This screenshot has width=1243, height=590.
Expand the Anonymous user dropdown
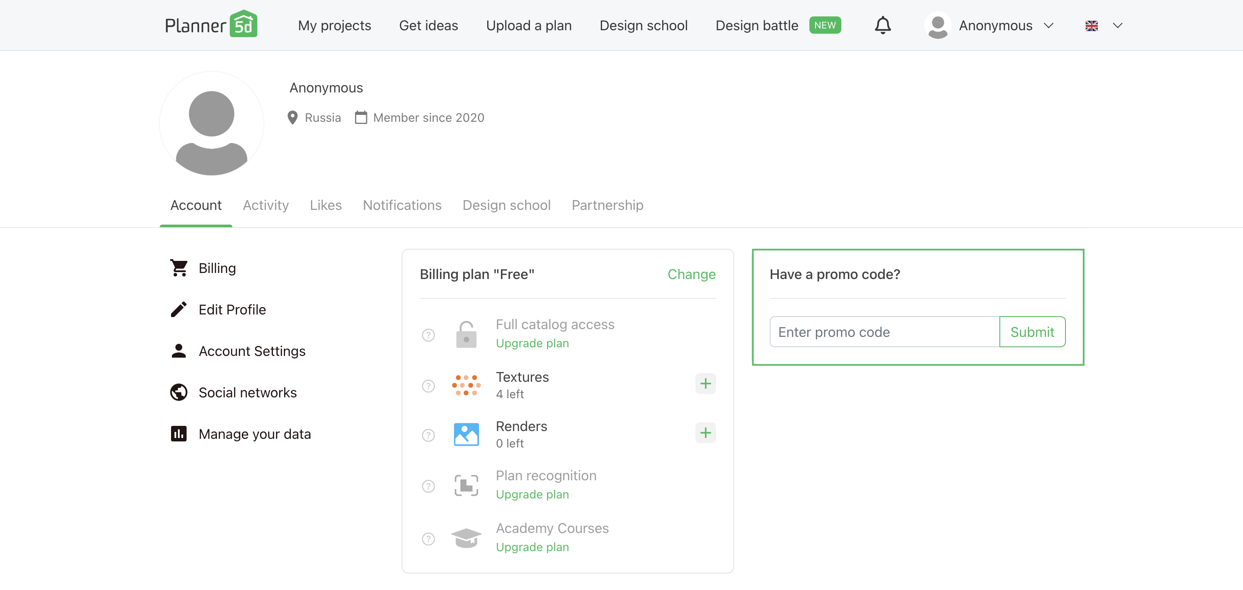(989, 25)
